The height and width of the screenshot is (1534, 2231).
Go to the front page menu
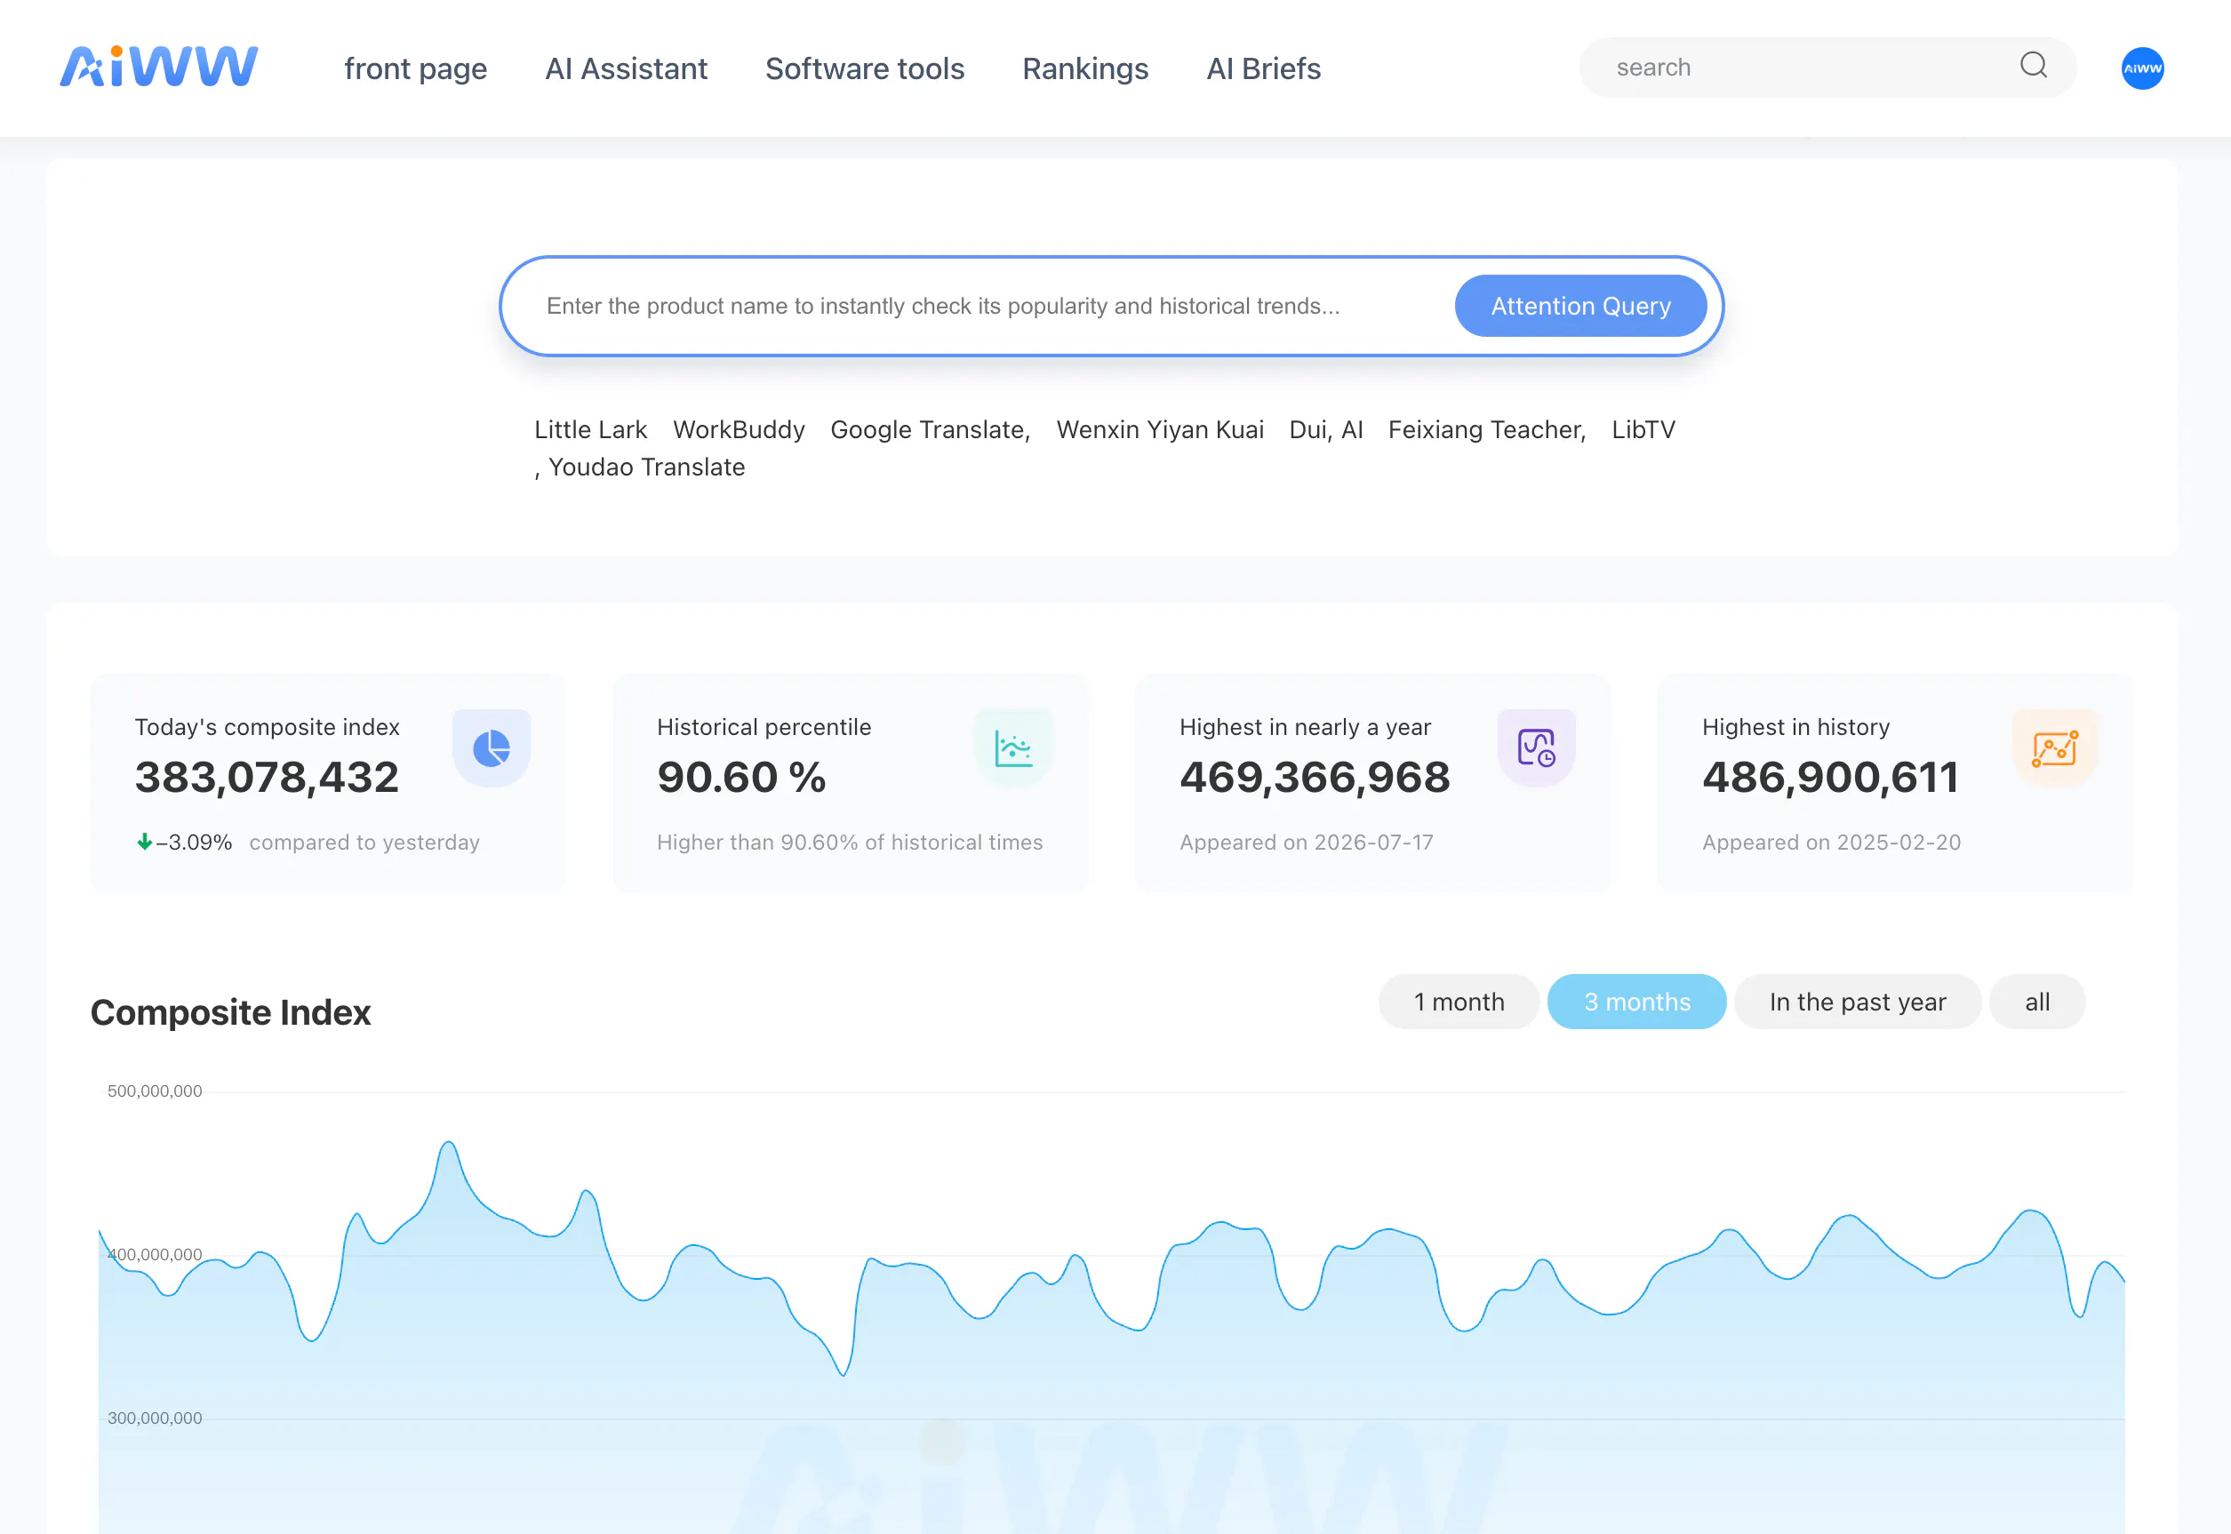[x=415, y=68]
